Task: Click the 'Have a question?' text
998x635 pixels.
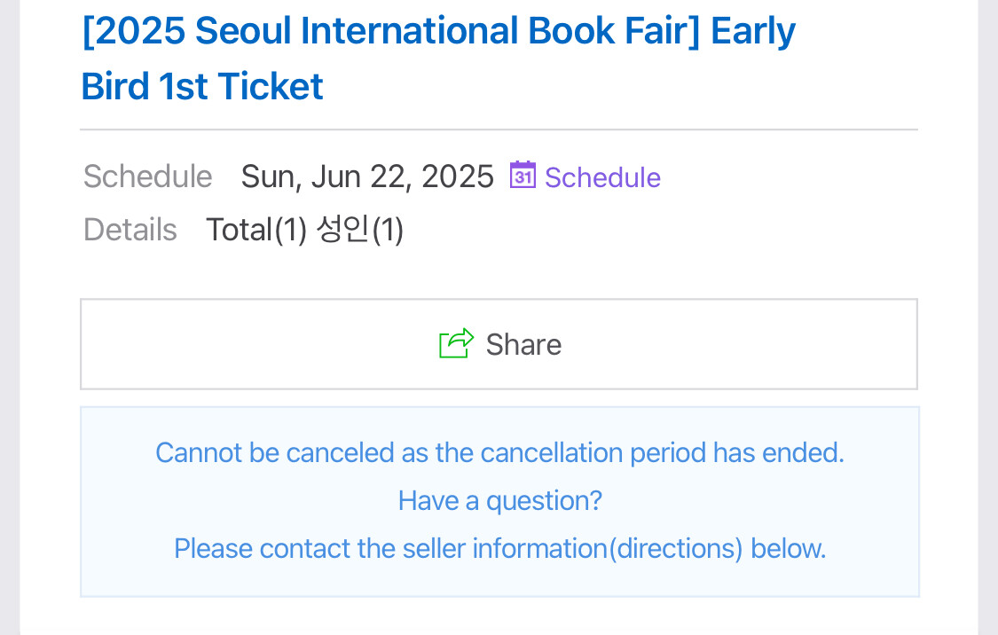Action: click(x=499, y=501)
